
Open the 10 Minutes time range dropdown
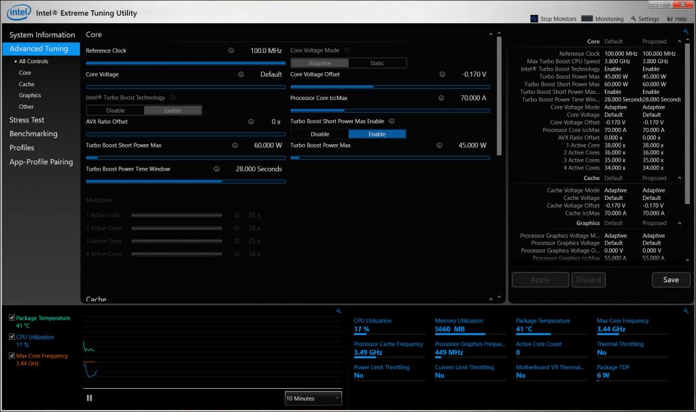[313, 398]
